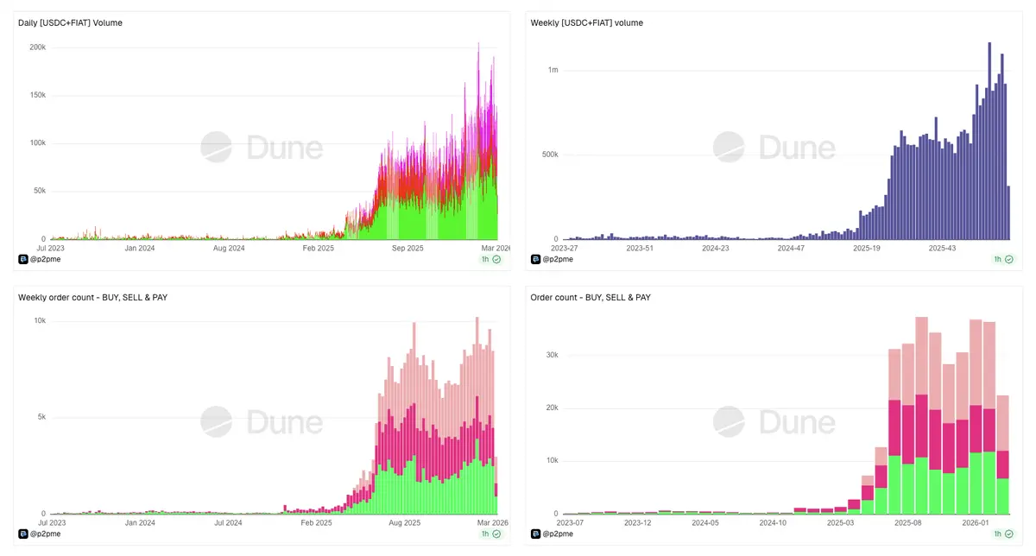Click the green check icon in Weekly order count panel

(x=496, y=534)
